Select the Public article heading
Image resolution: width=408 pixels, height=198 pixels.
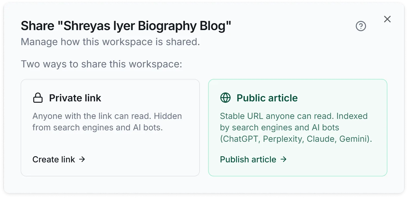pos(267,98)
